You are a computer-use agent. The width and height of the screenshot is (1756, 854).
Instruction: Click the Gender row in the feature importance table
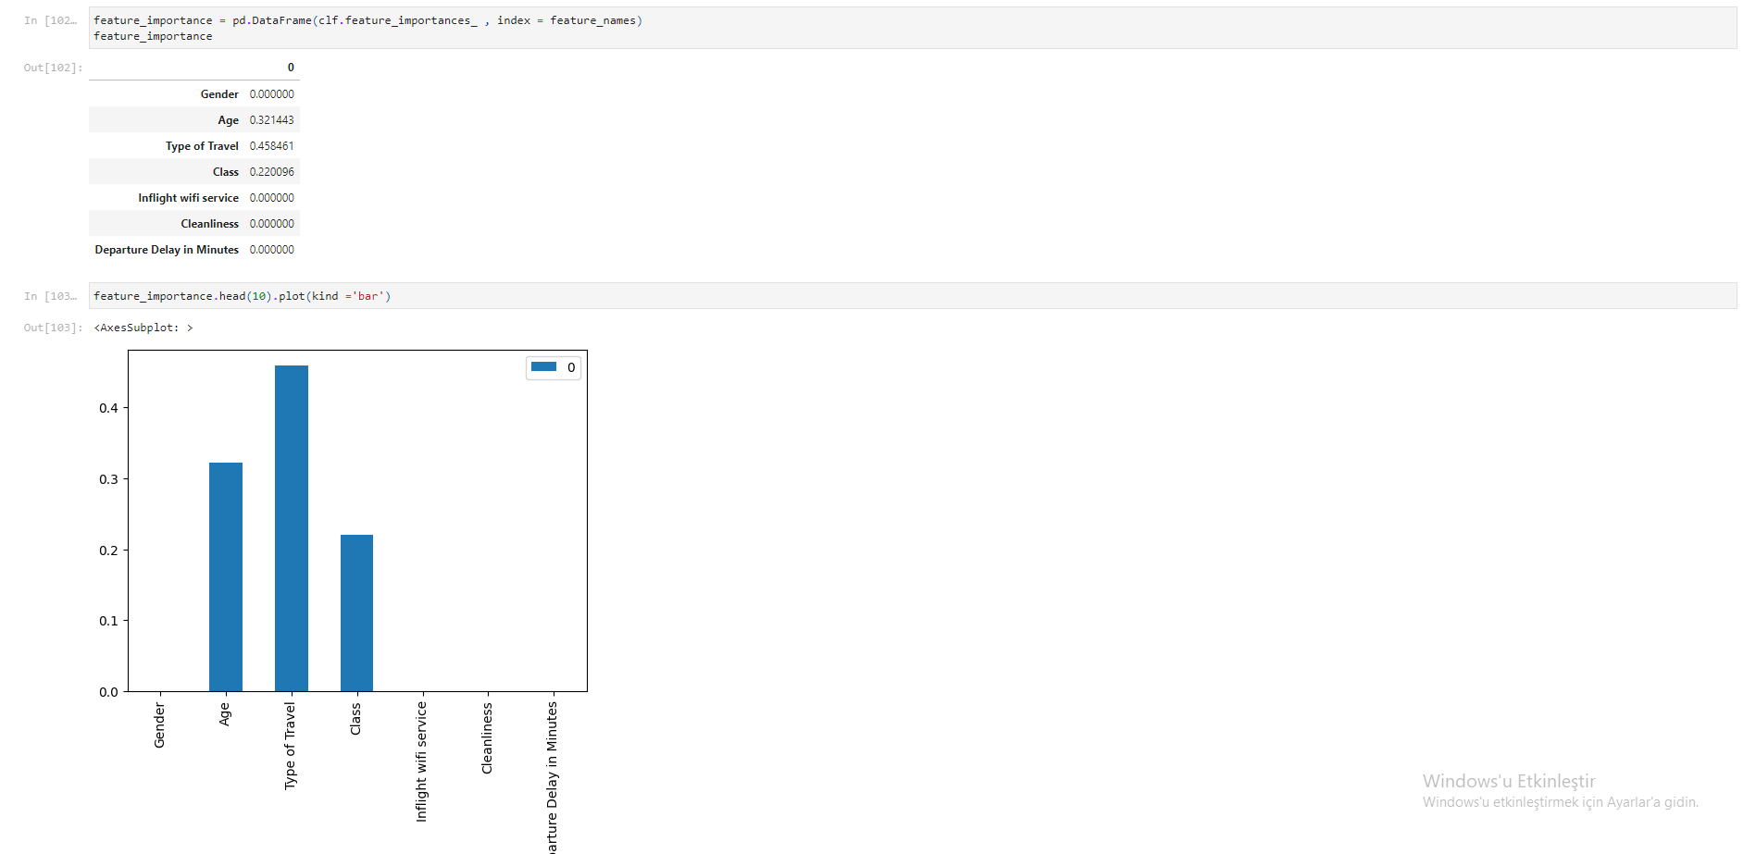point(219,93)
